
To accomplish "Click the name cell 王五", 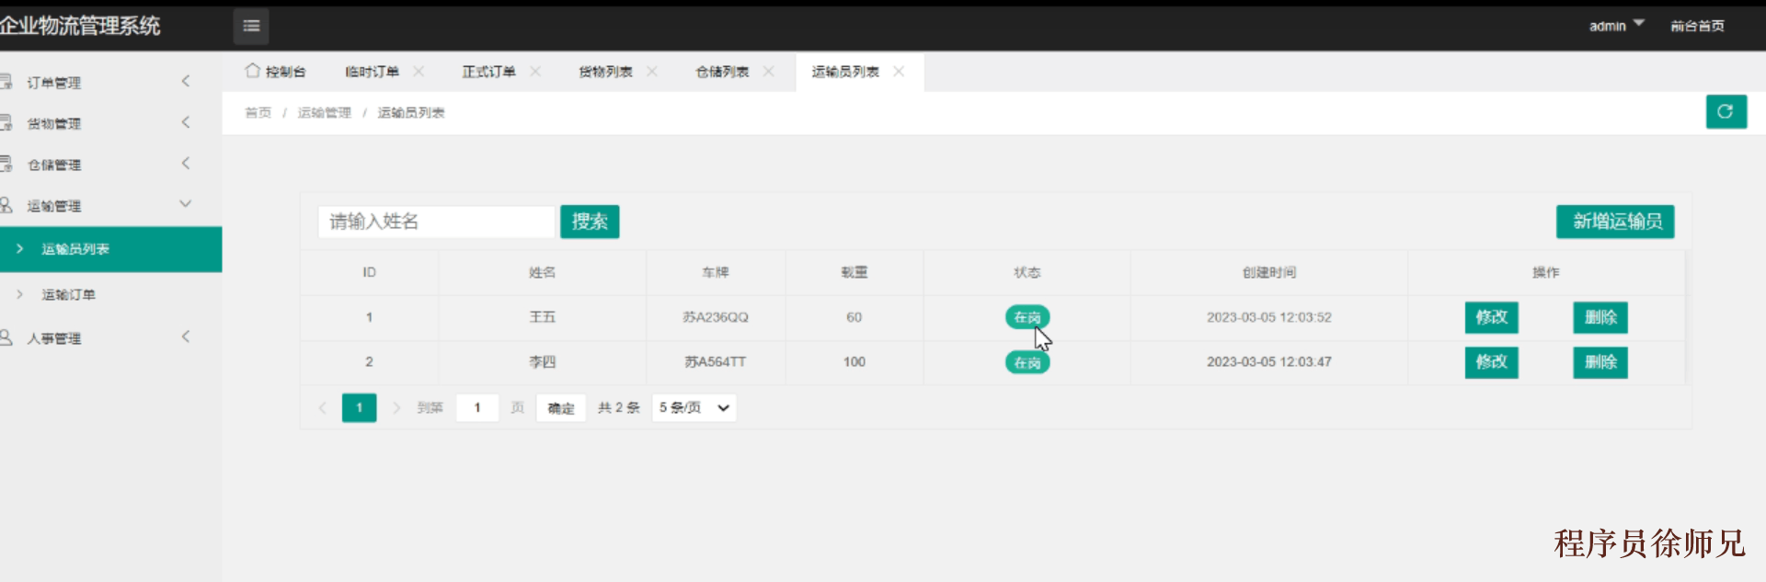I will (543, 317).
